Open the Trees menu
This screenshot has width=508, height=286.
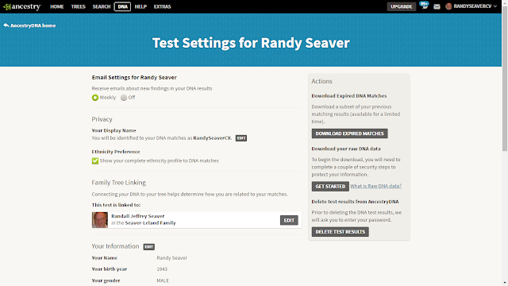pos(78,6)
